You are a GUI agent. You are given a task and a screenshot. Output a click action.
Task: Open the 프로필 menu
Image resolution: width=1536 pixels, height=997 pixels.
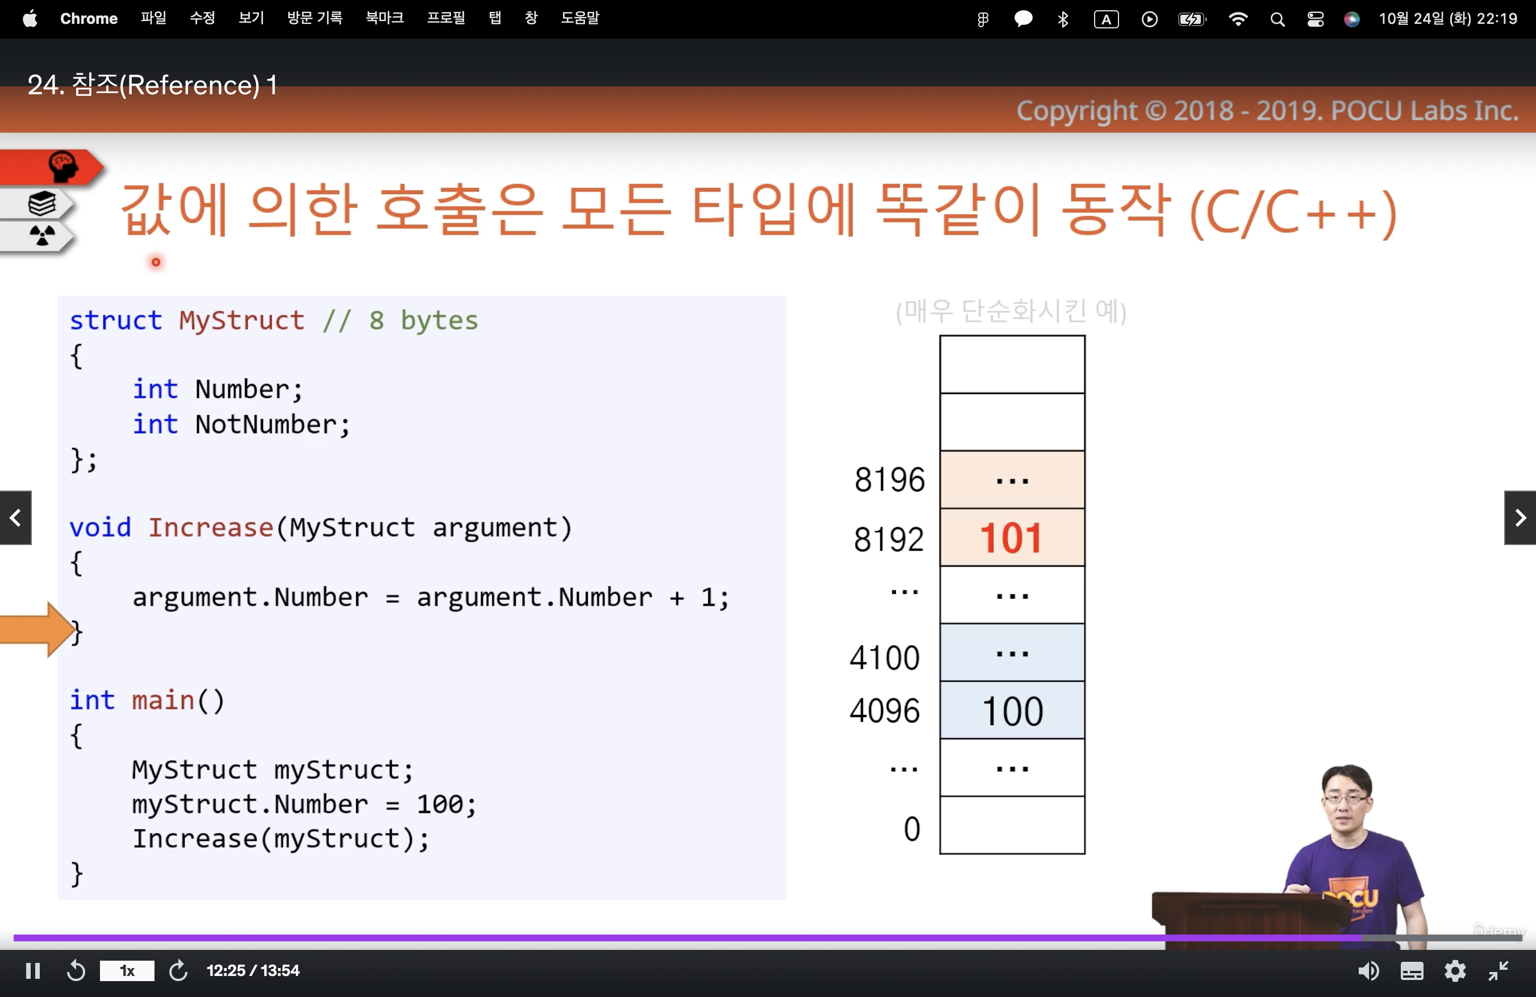click(445, 18)
